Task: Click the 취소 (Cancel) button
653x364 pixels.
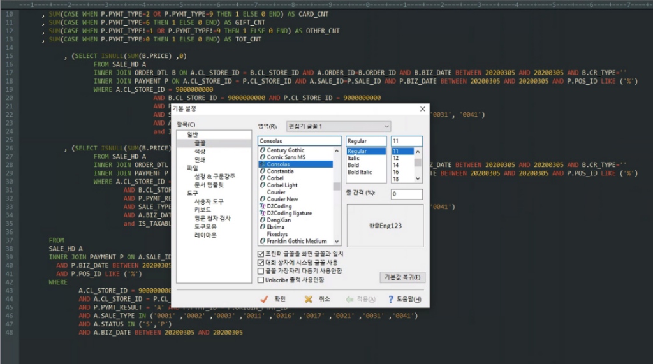Action: 318,299
